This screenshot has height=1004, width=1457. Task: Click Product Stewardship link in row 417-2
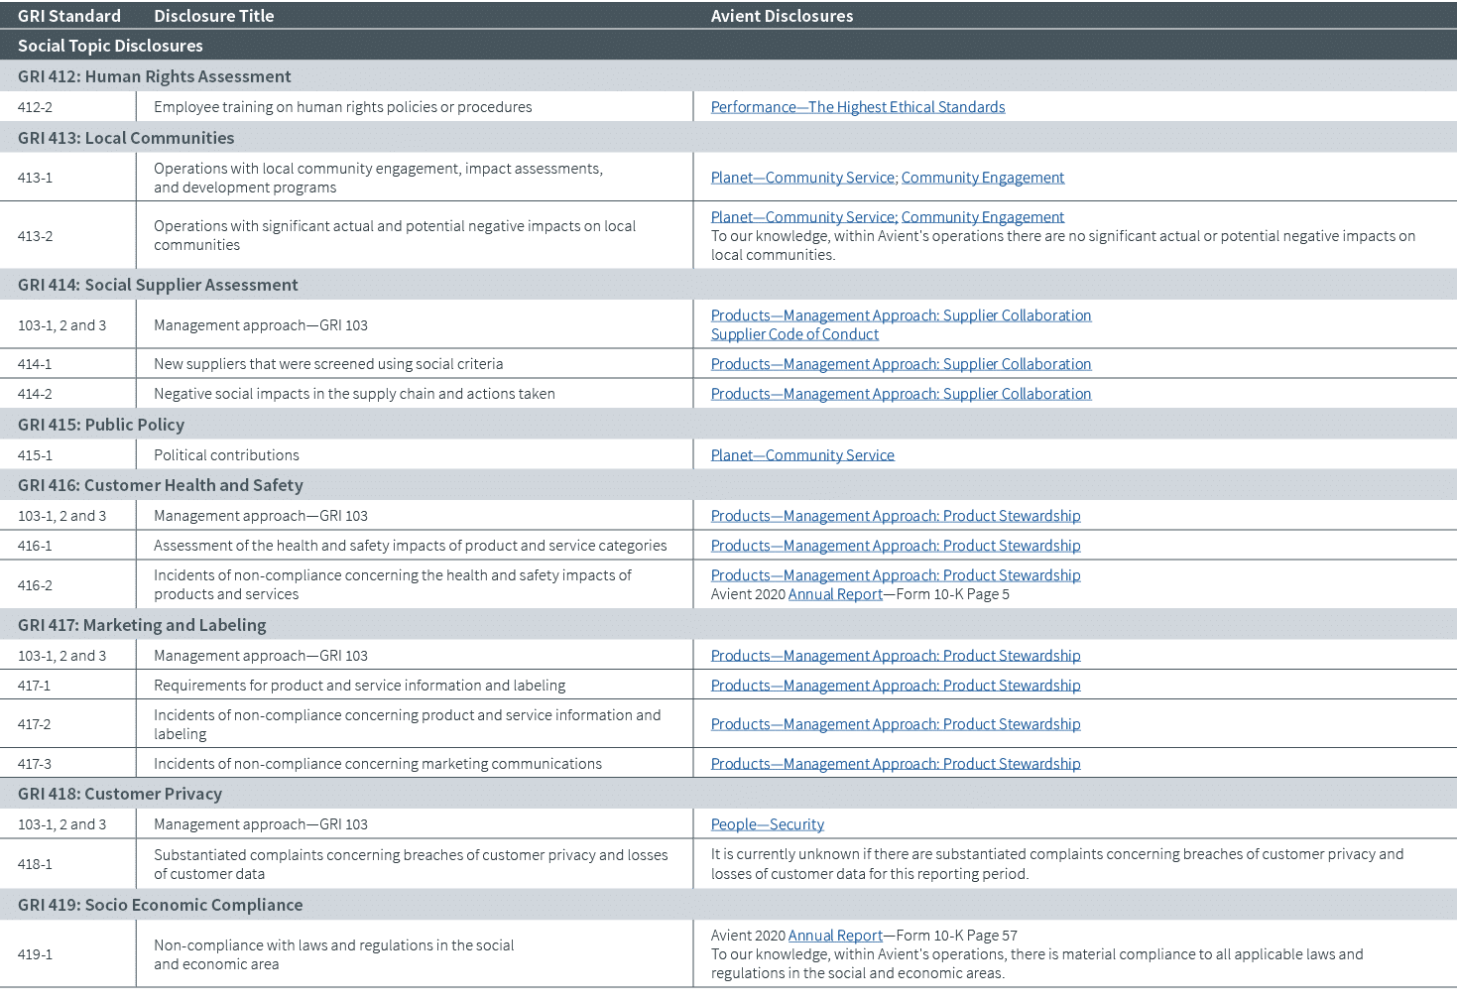click(x=895, y=724)
